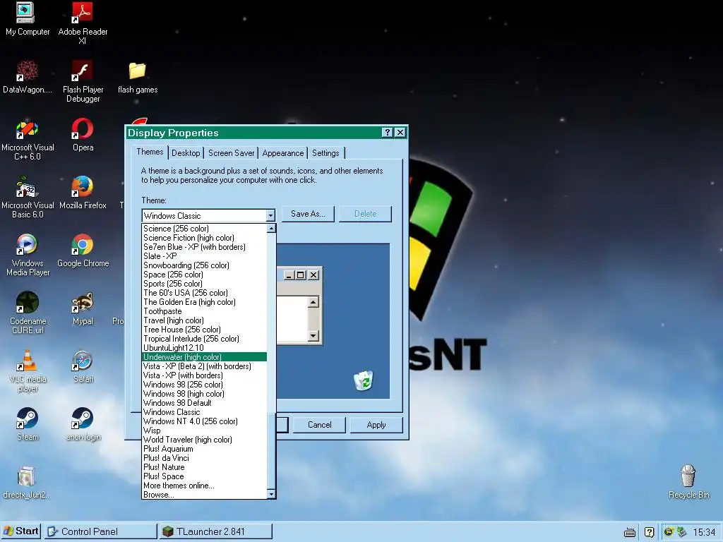This screenshot has height=542, width=723.
Task: Pick Se7en Blue - XP (with borders)
Action: (204, 247)
